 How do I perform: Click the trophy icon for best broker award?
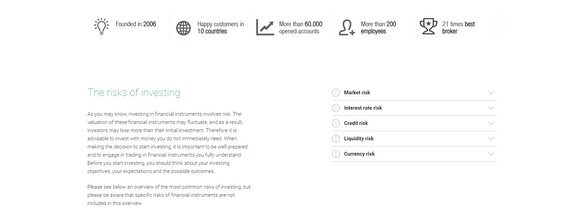click(429, 26)
